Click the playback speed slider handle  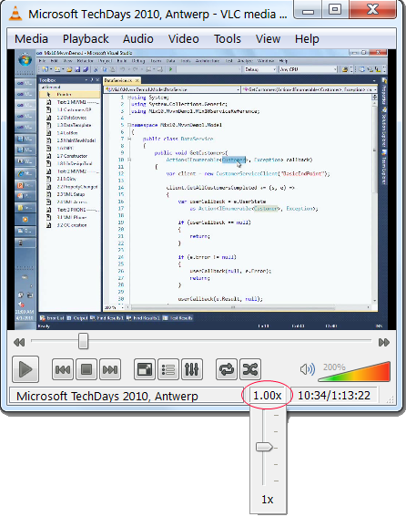[264, 447]
